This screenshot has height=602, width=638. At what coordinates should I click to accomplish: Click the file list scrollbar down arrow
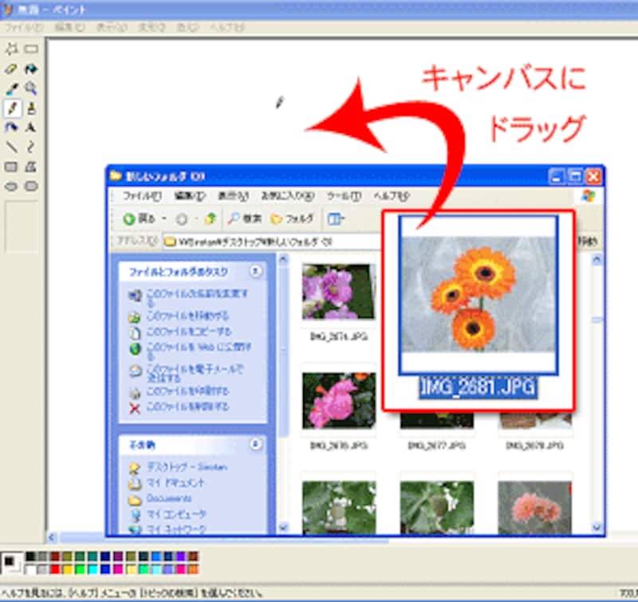click(x=597, y=527)
